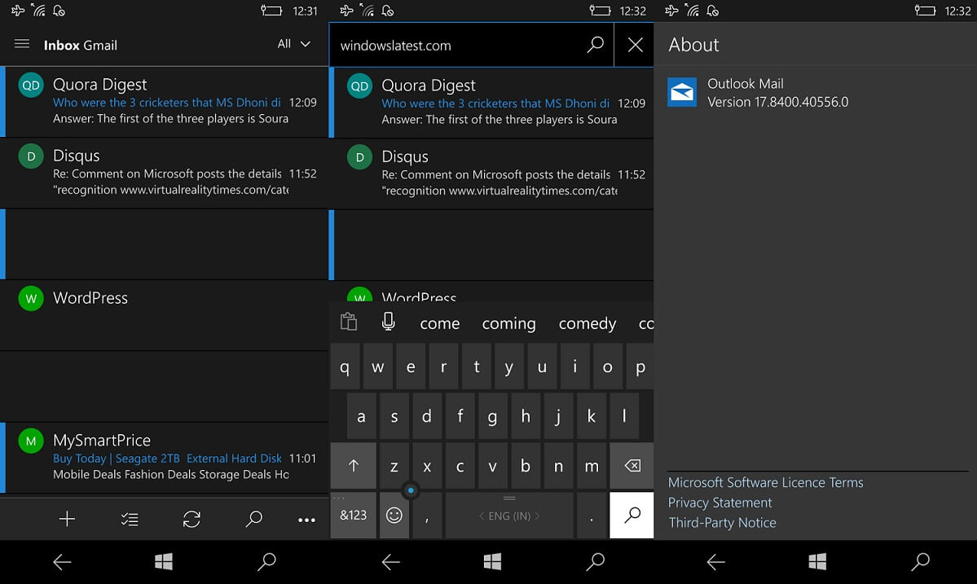This screenshot has width=977, height=584.
Task: Tap the Windows Start button on inbox screen
Action: coord(164,562)
